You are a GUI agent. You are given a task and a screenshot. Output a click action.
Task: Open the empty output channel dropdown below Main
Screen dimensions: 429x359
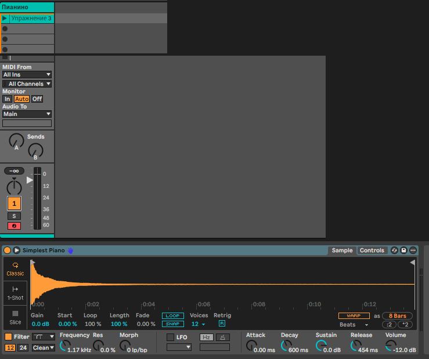pos(27,124)
